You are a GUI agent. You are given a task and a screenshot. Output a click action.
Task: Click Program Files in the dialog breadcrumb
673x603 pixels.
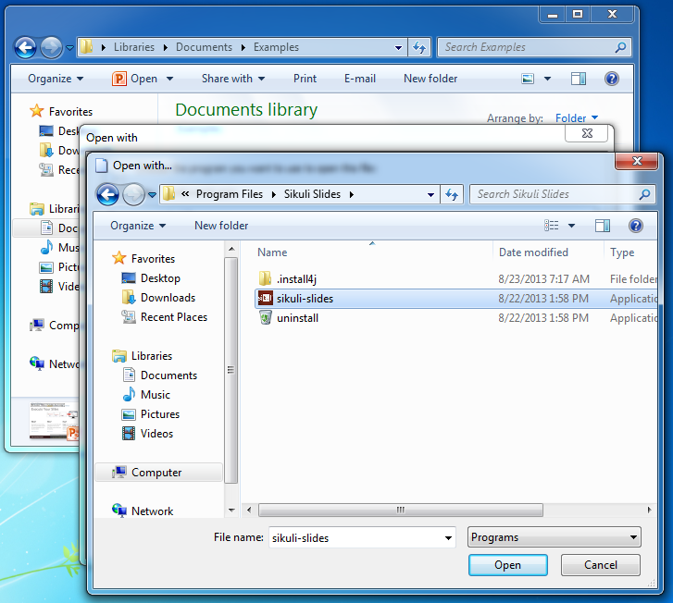coord(230,194)
